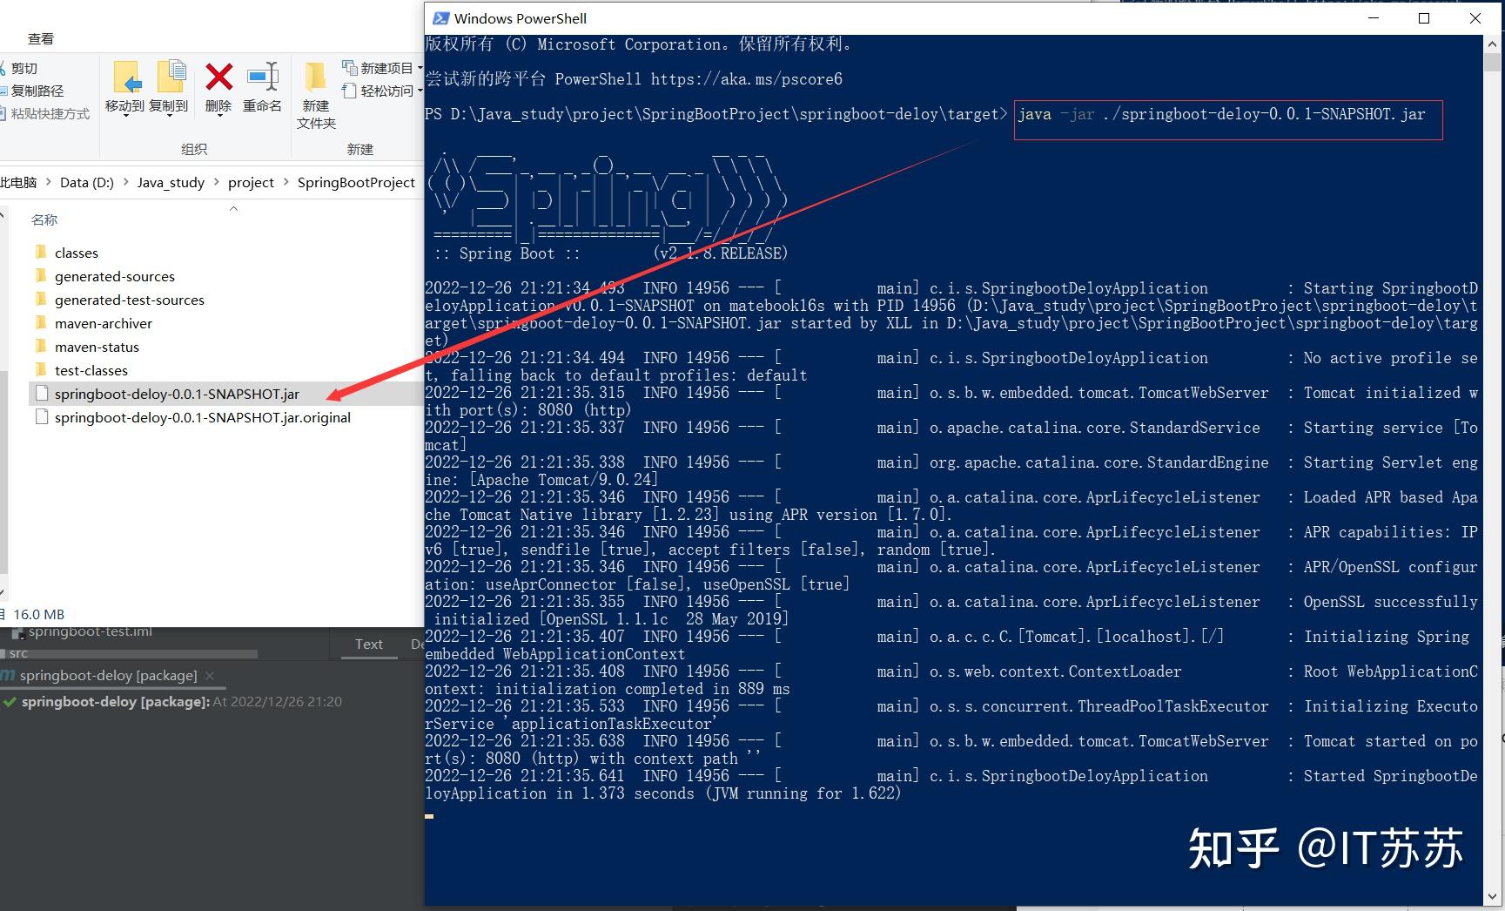This screenshot has width=1505, height=911.
Task: Maximize the Windows PowerShell window
Action: [1424, 18]
